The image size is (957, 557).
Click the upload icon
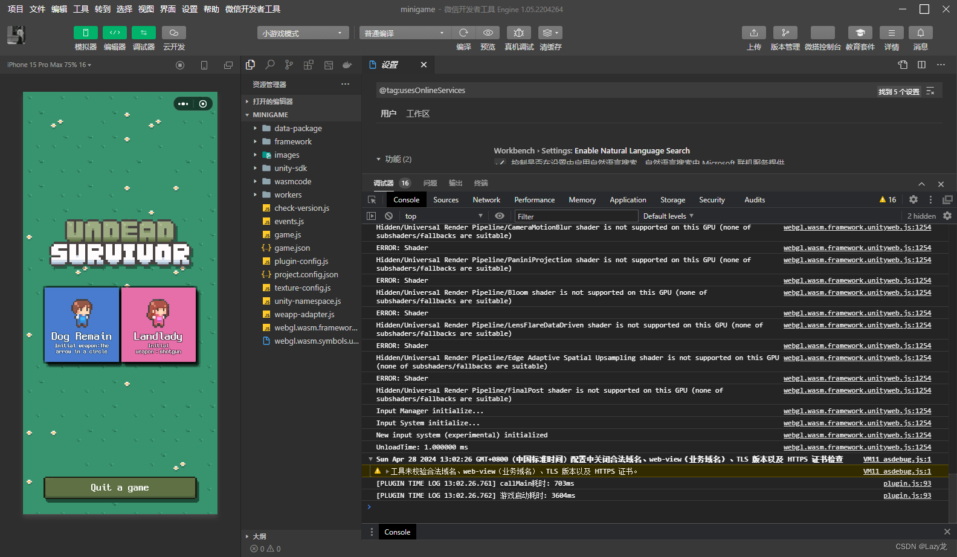(754, 33)
